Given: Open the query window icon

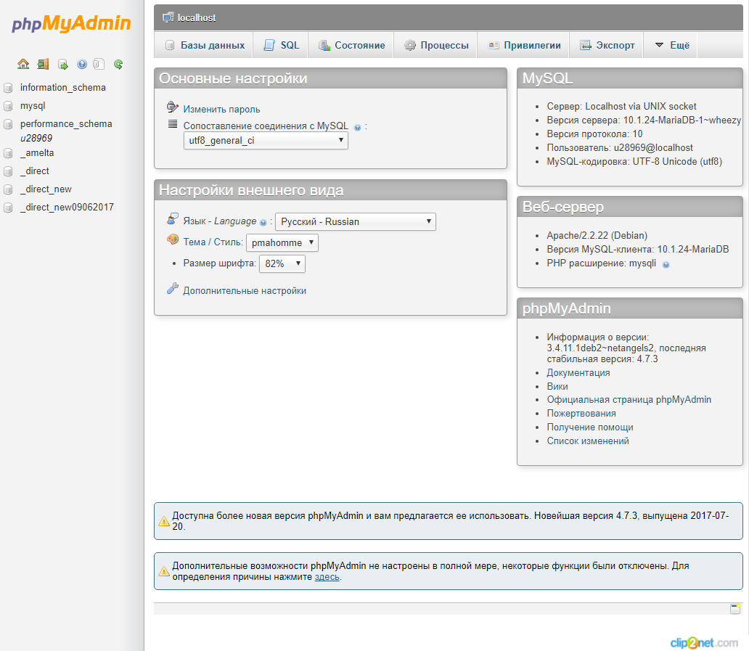Looking at the screenshot, I should 62,64.
